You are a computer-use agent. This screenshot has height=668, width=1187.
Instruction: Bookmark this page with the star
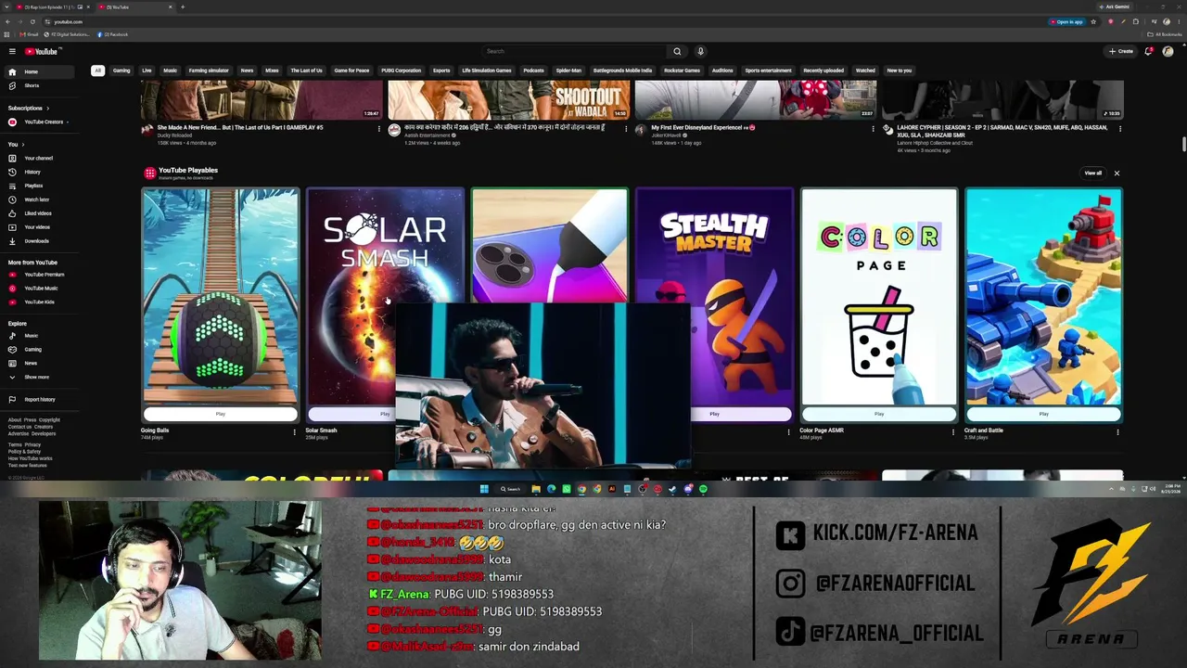coord(1093,21)
